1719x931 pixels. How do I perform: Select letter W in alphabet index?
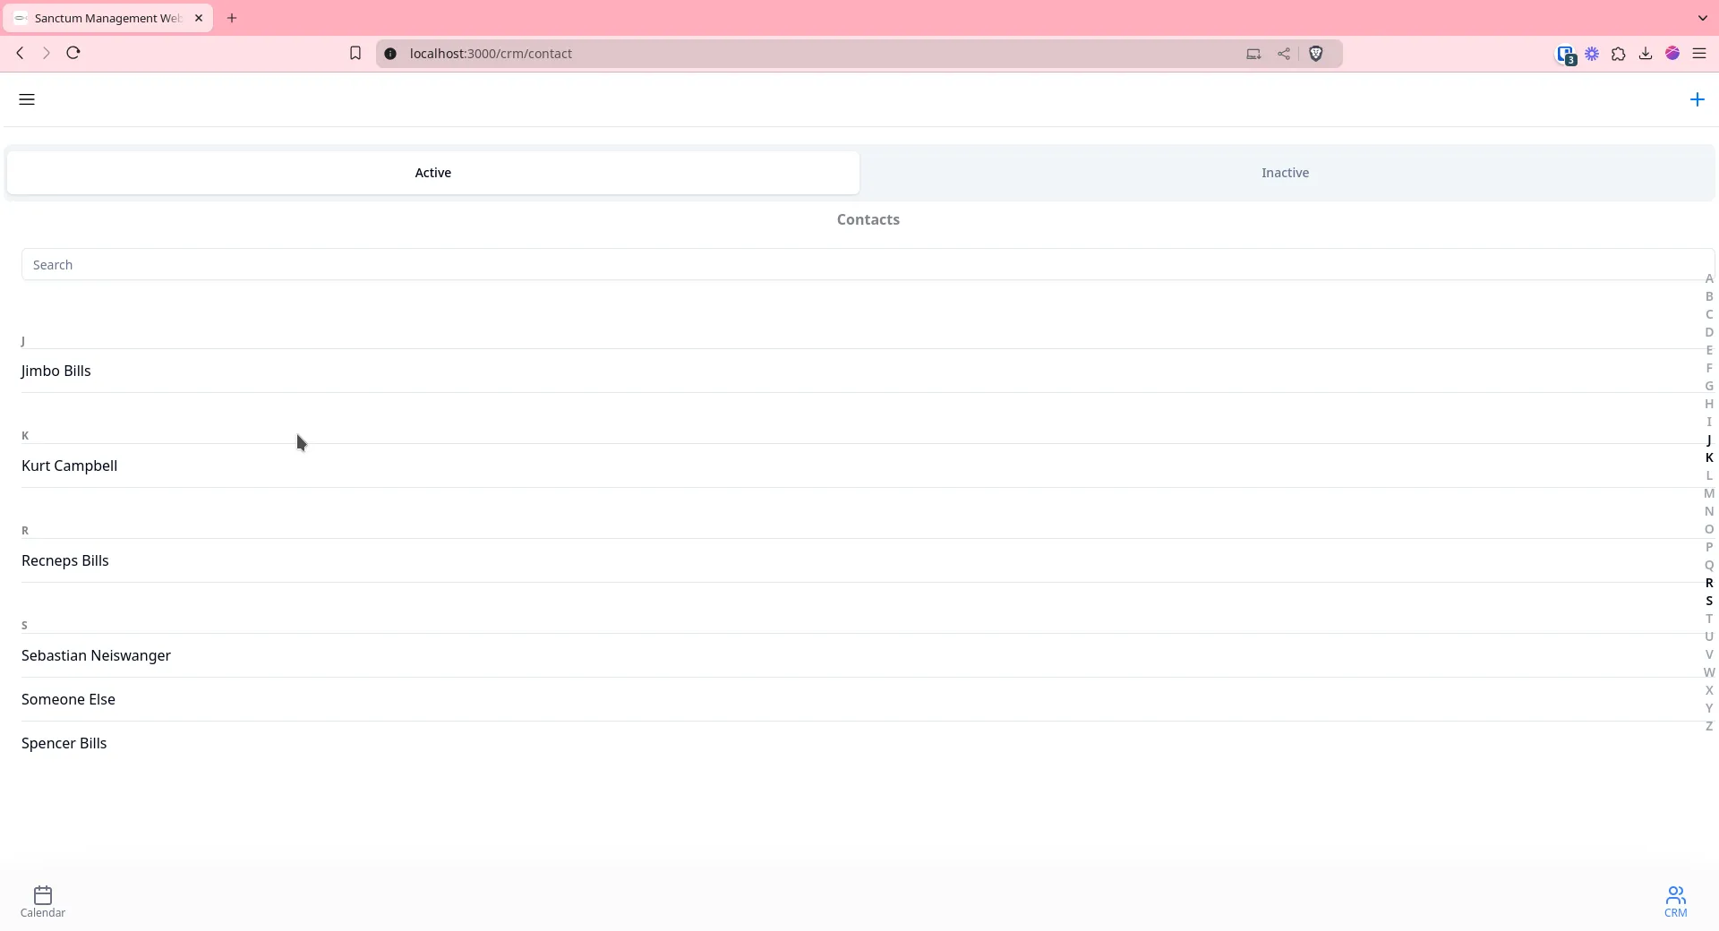[x=1709, y=672]
